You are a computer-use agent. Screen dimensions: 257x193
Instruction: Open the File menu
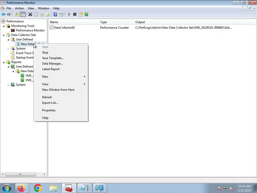[9, 8]
